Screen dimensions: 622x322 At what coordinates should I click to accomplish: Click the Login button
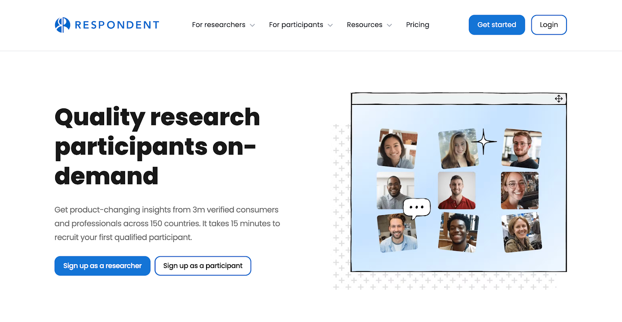pos(549,25)
